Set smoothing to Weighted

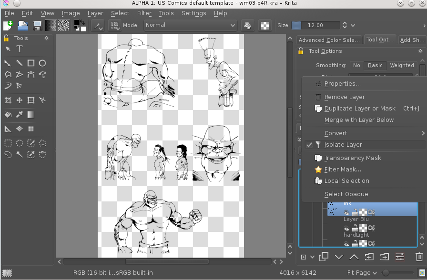[x=402, y=65]
